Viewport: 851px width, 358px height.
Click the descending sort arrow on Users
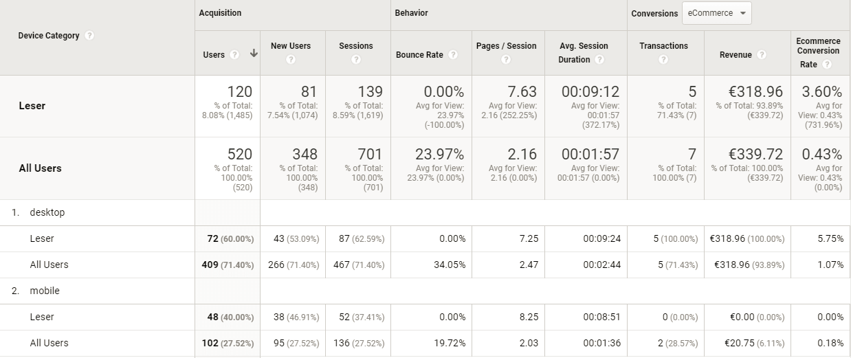[x=254, y=54]
